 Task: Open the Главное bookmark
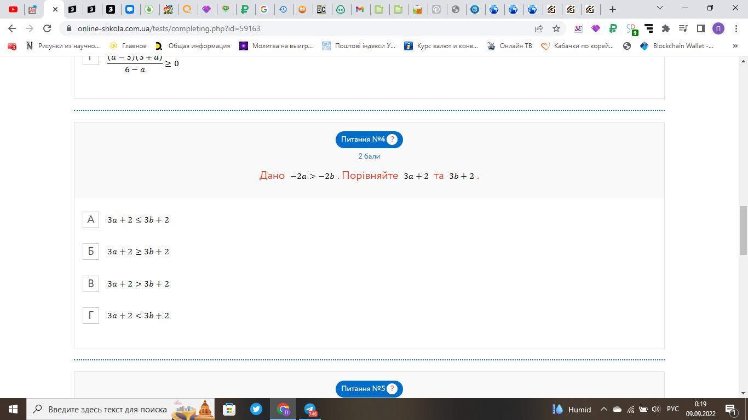click(x=128, y=46)
